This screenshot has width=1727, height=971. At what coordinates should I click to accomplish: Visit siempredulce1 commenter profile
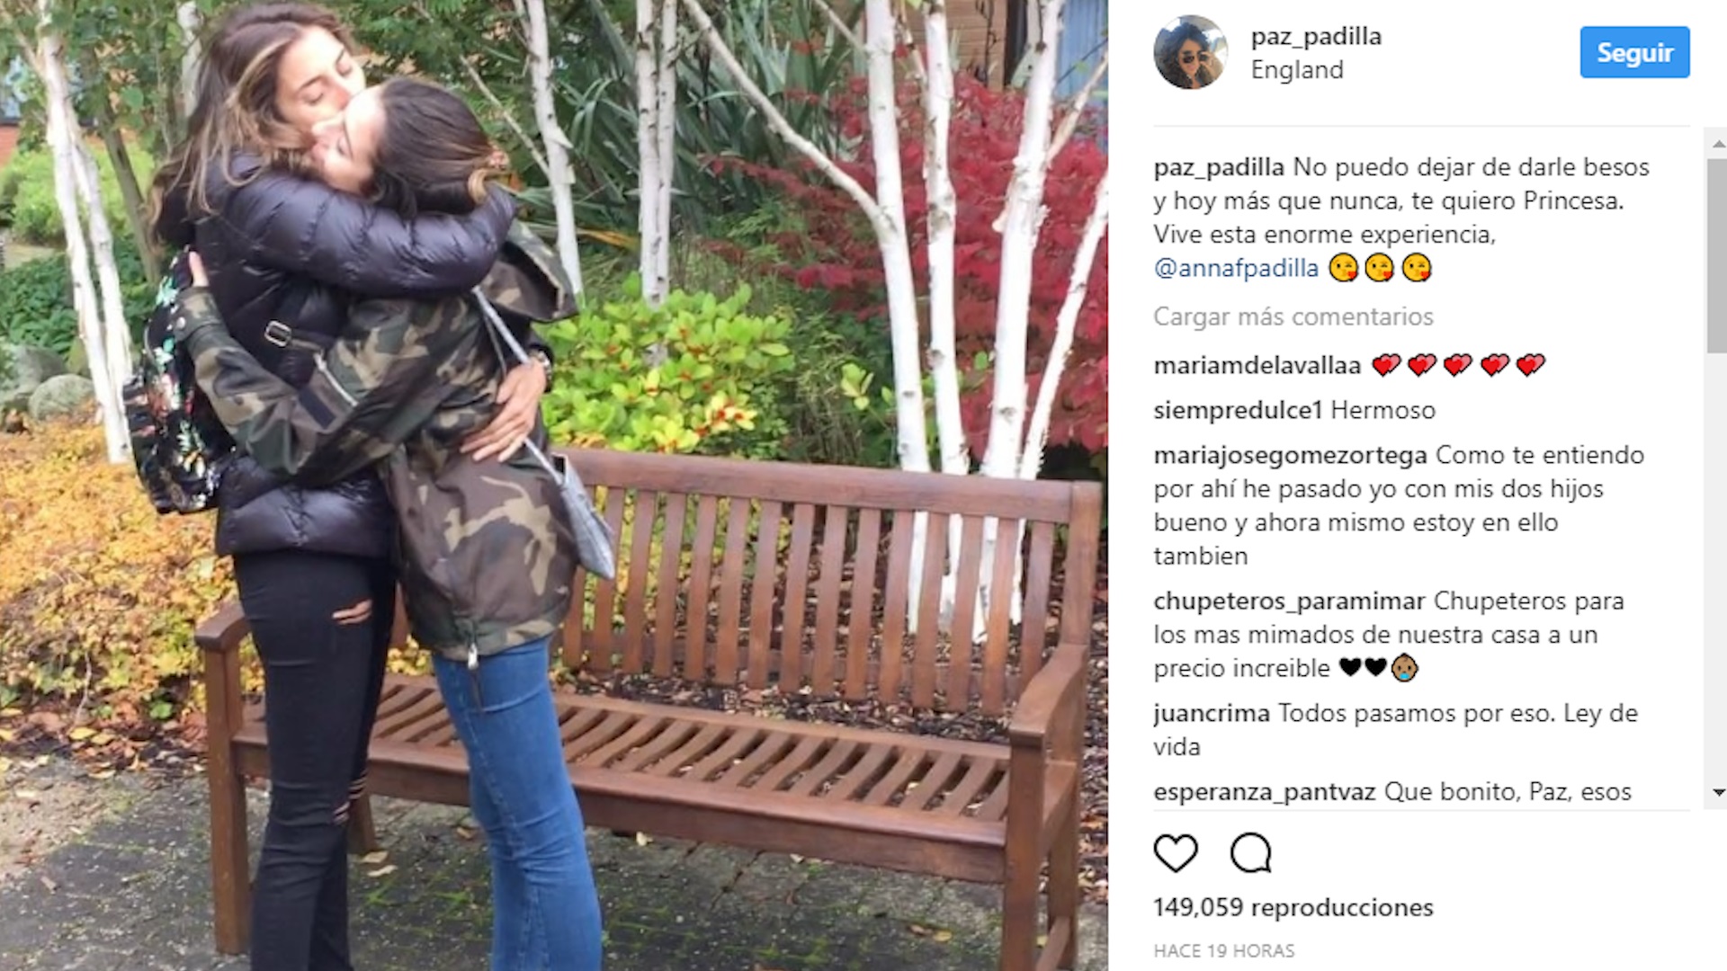pos(1238,410)
